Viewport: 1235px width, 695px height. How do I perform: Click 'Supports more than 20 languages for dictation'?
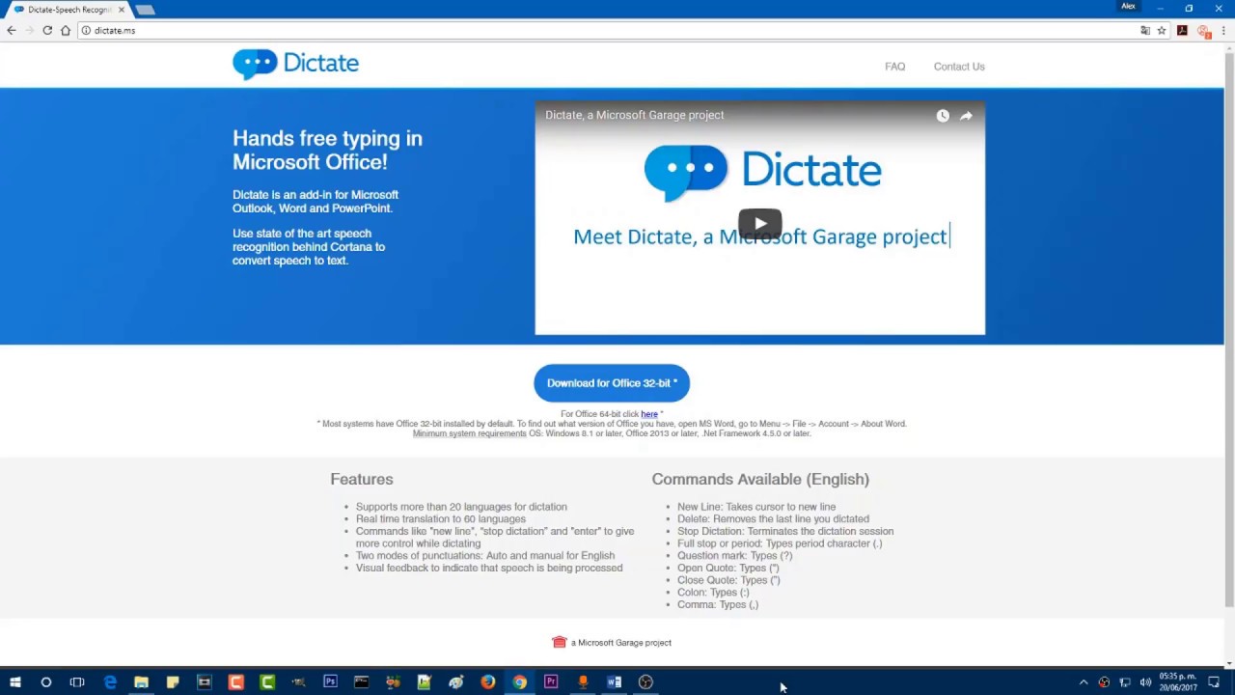[461, 507]
